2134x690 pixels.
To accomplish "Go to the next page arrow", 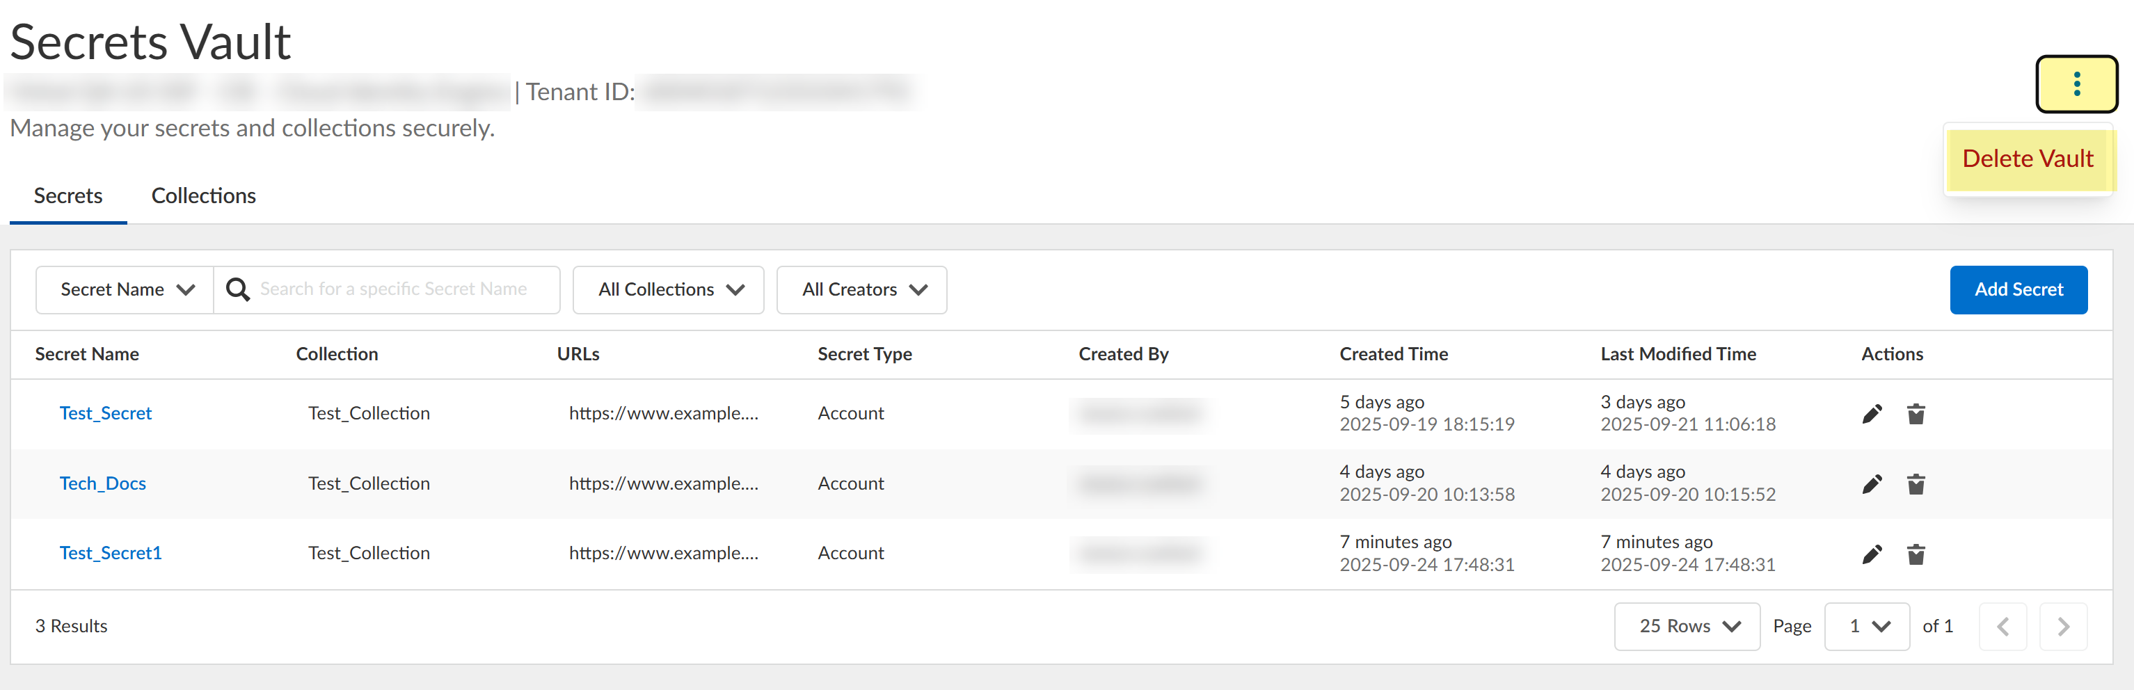I will tap(2063, 626).
